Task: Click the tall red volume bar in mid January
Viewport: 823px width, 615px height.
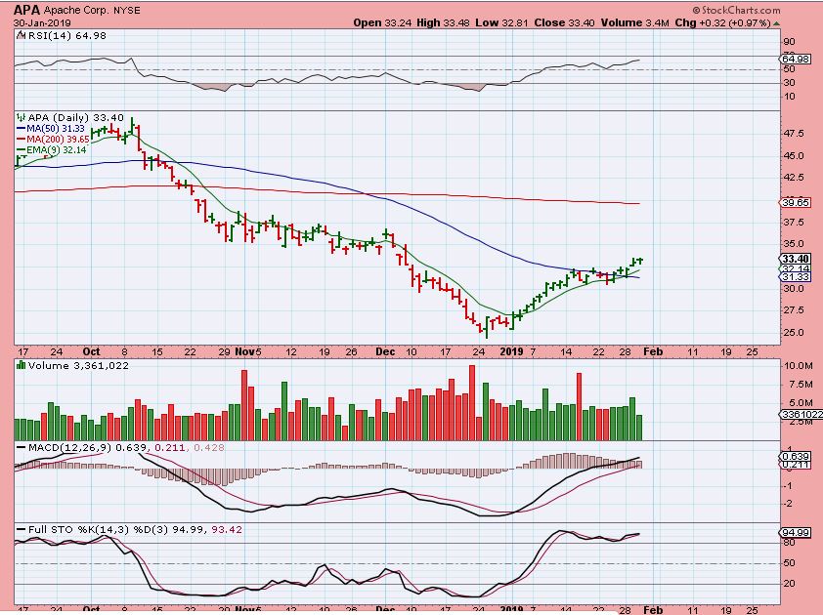Action: [579, 406]
